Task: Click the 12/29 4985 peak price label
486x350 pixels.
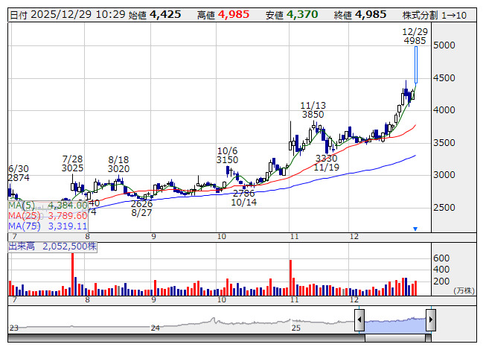Action: (414, 36)
